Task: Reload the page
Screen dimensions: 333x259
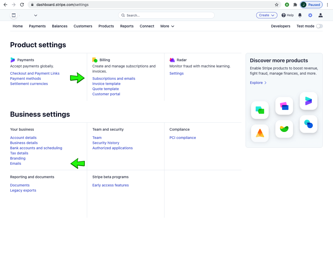Action: [22, 5]
